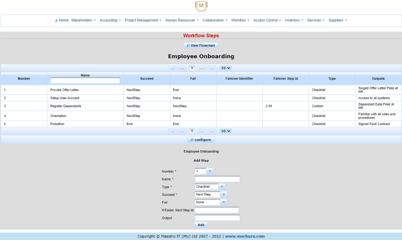The image size is (402, 240).
Task: Open the Human Resources menu
Action: tap(182, 21)
